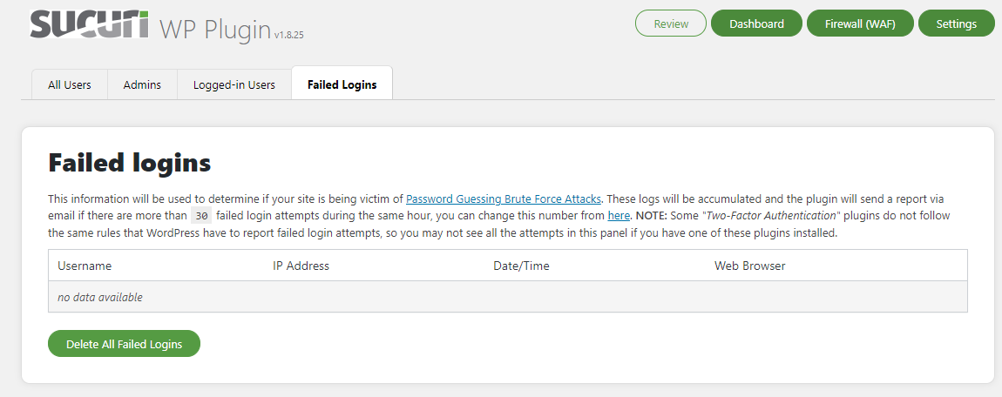Open the Review page
The image size is (1002, 397).
(671, 24)
